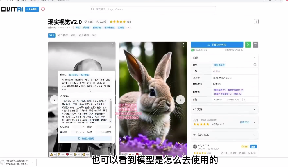The width and height of the screenshot is (288, 167).
Task: Select the V2.0 version tab
Action: click(52, 35)
